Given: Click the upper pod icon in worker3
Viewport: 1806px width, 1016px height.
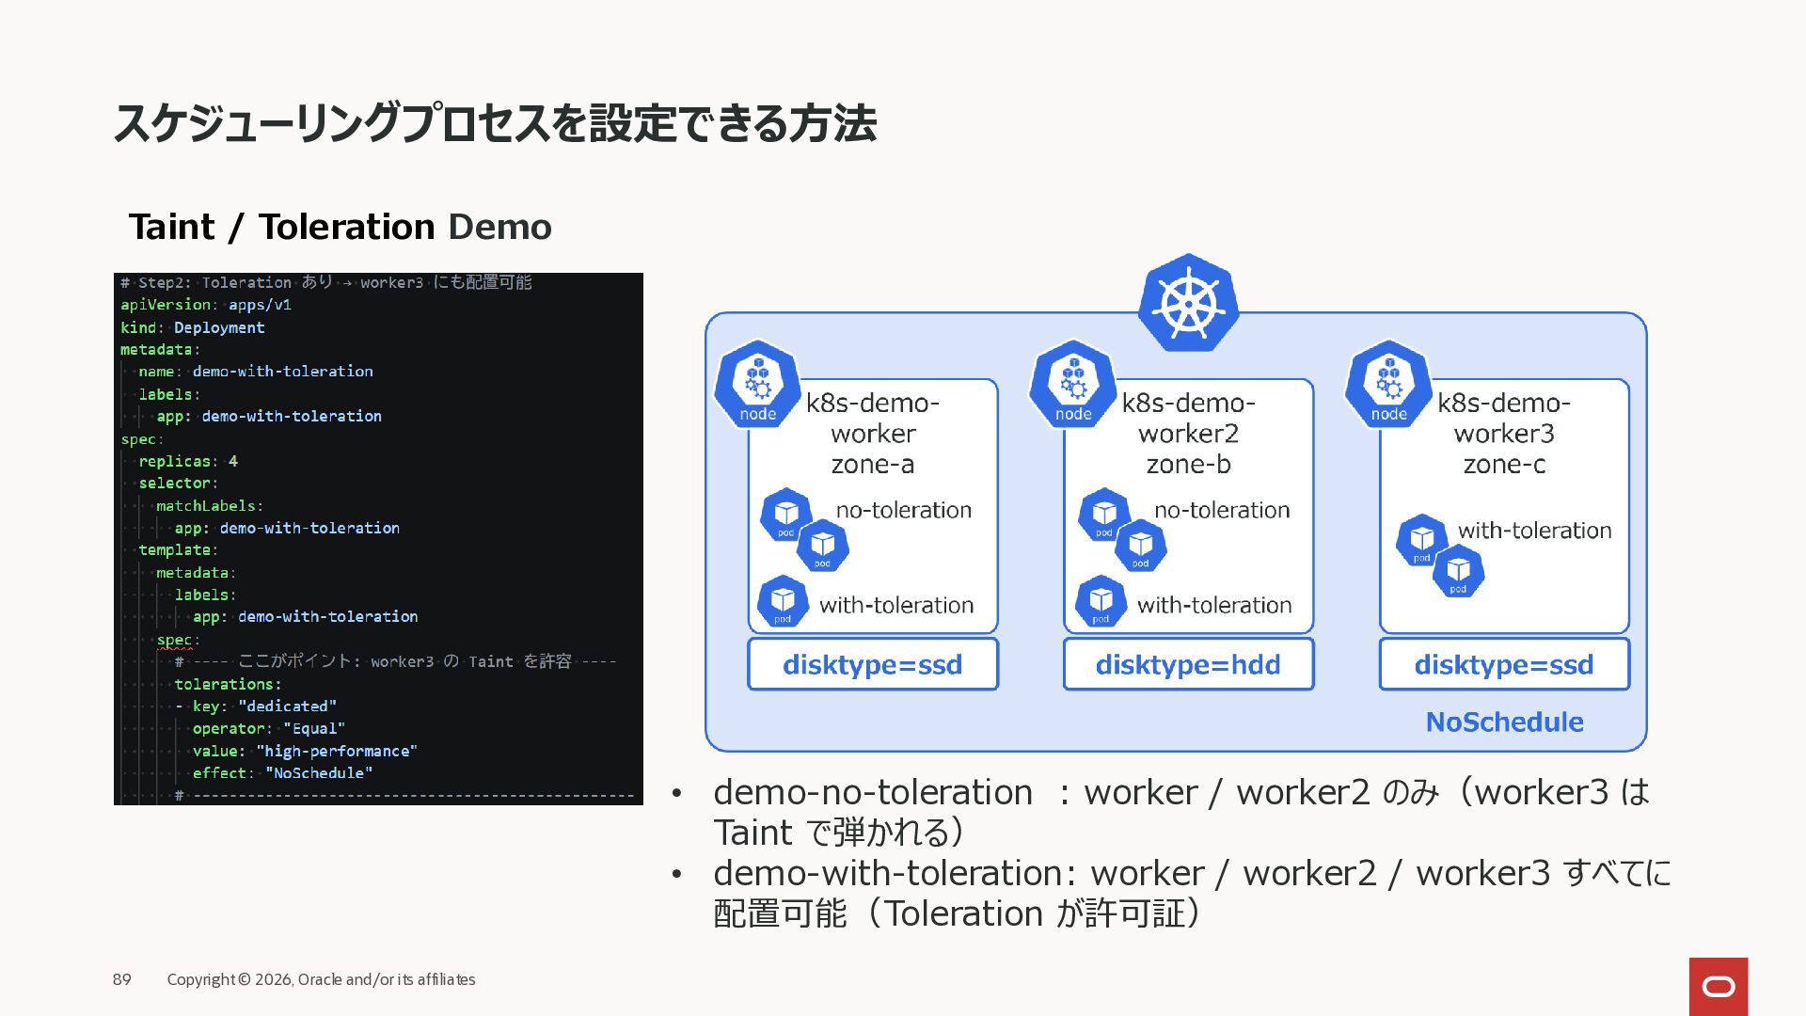Looking at the screenshot, I should pyautogui.click(x=1421, y=539).
